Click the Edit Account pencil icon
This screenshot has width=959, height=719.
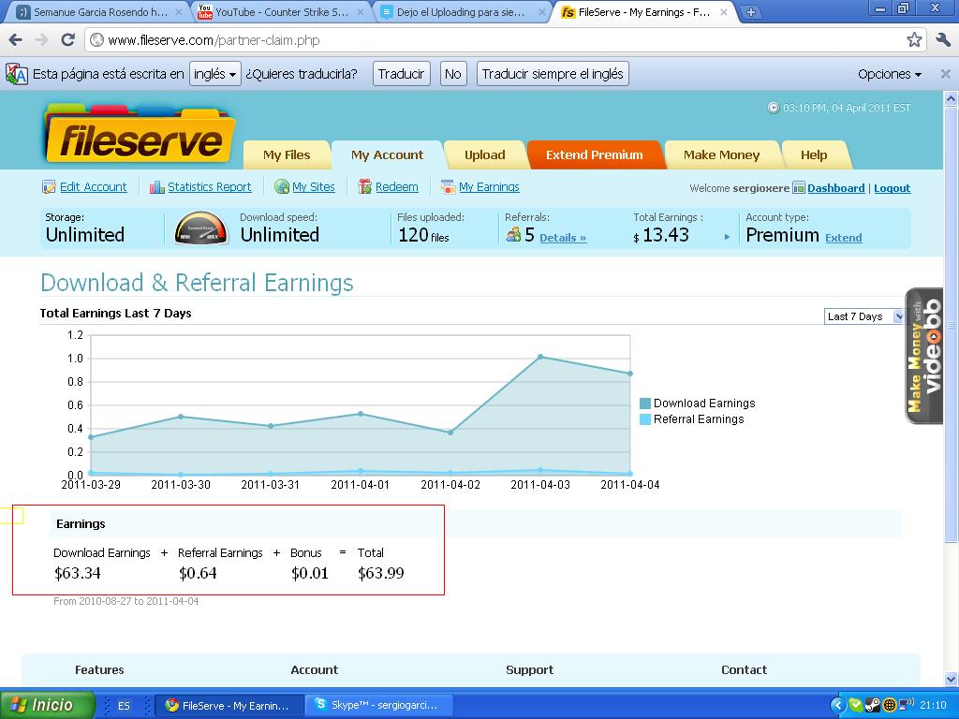click(x=49, y=187)
